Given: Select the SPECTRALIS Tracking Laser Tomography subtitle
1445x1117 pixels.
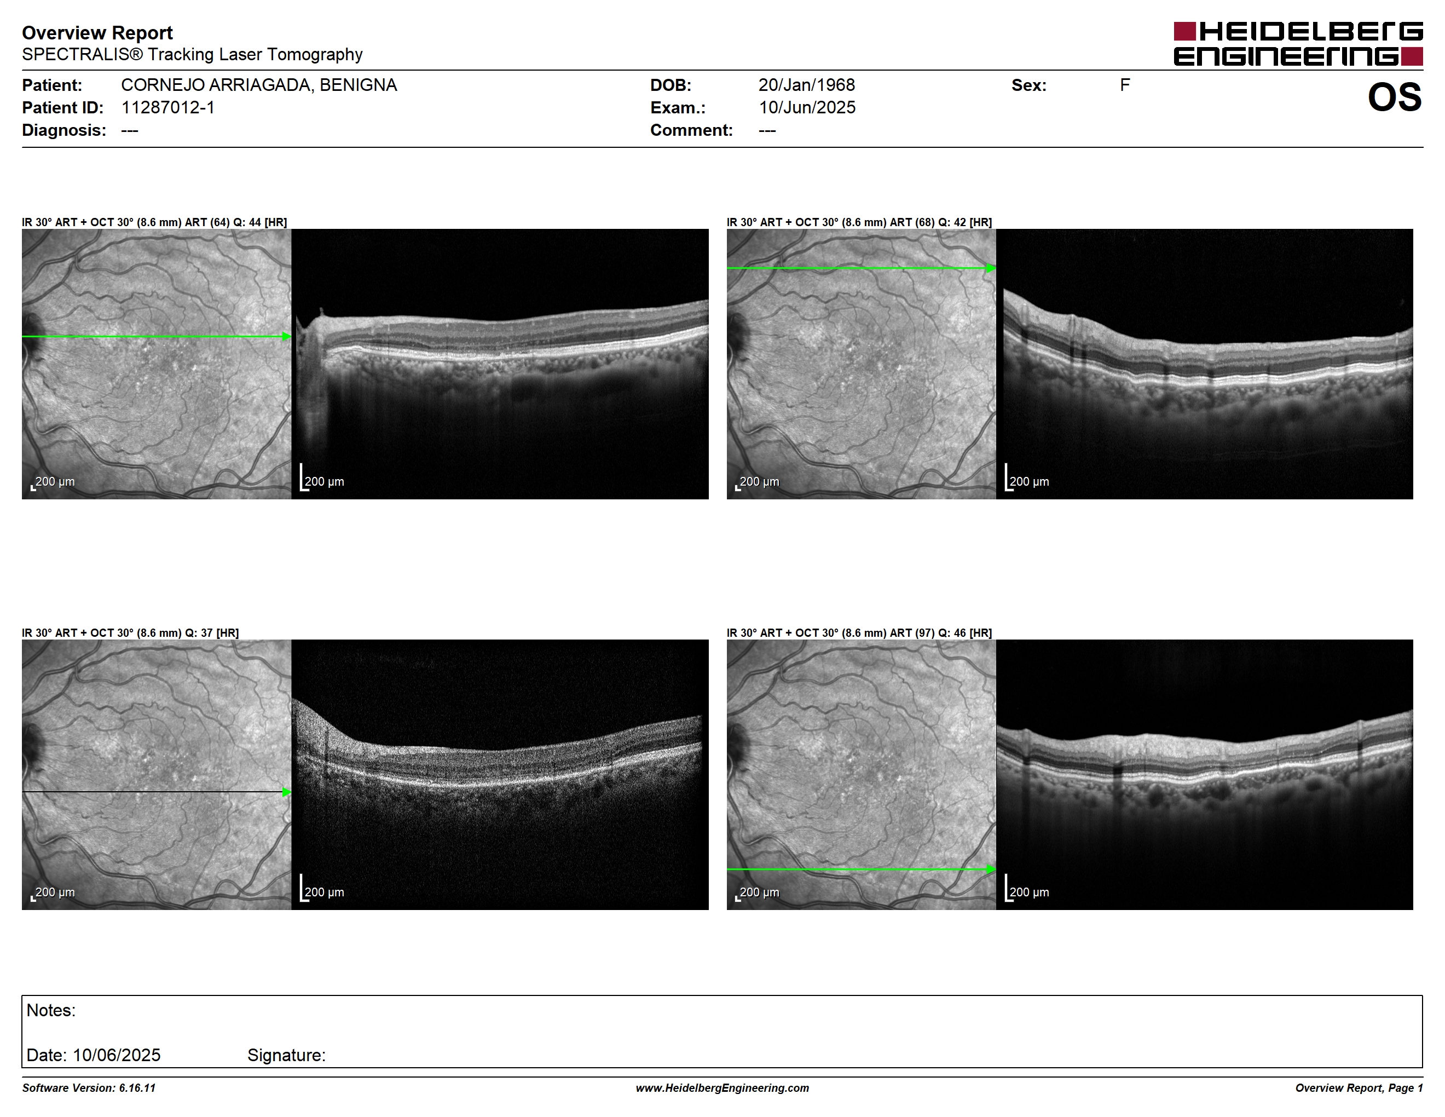Looking at the screenshot, I should coord(192,54).
